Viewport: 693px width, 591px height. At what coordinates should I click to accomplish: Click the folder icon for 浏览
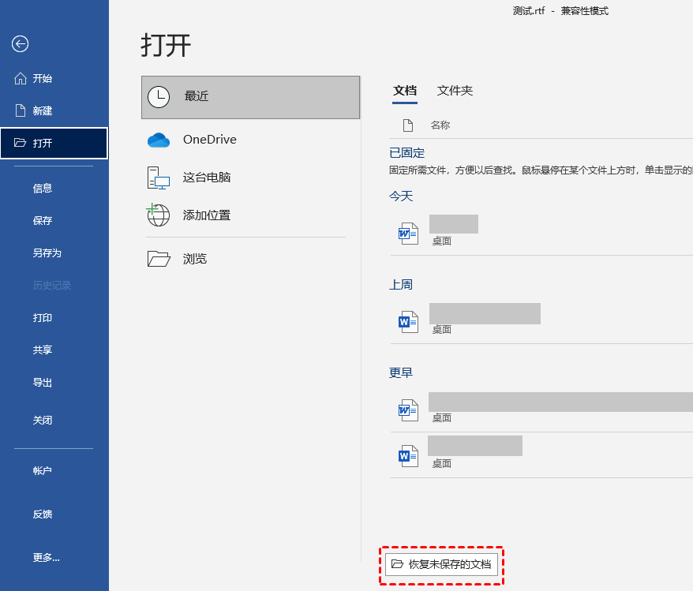(x=159, y=258)
